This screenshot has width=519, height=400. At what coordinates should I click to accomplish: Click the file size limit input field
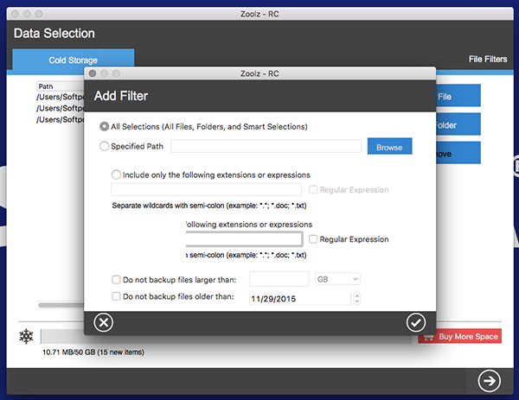pyautogui.click(x=279, y=279)
